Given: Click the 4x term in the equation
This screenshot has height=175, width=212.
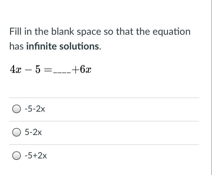Looking at the screenshot, I should click(16, 70).
